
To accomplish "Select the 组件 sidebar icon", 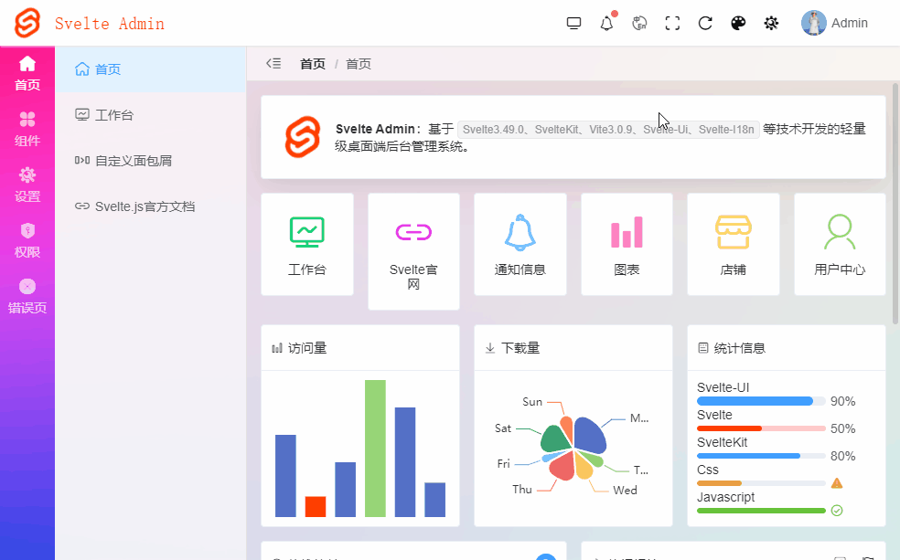I will coord(27,128).
